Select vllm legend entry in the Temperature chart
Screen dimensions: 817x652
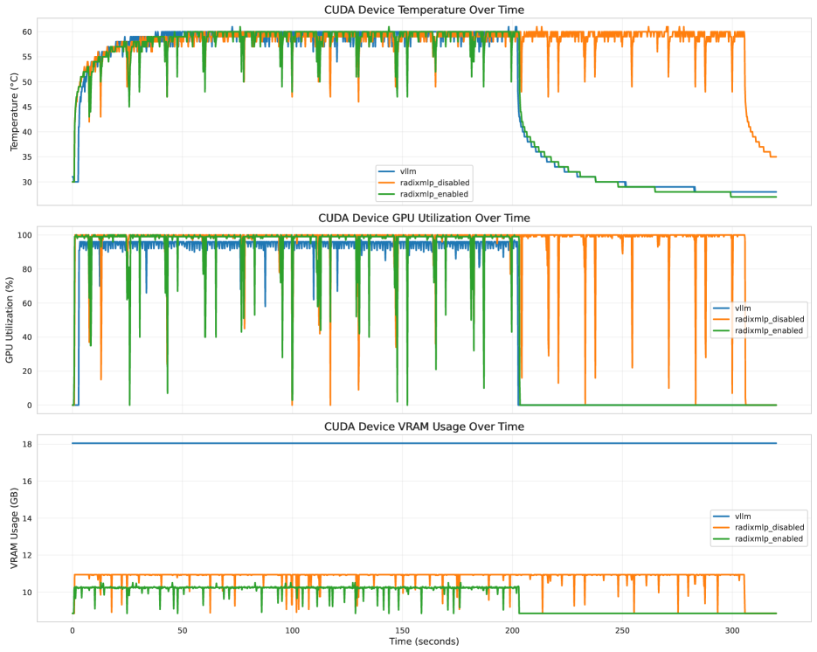410,170
